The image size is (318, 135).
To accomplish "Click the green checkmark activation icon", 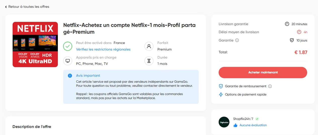I will pyautogui.click(x=68, y=46).
